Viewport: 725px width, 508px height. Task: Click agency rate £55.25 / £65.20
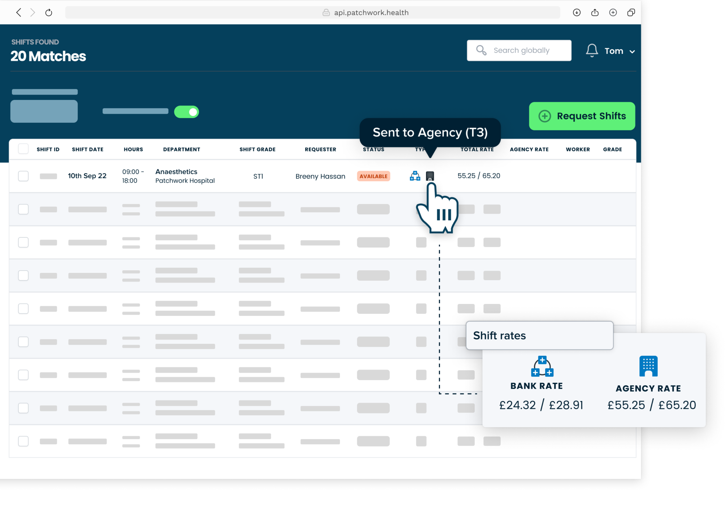[x=652, y=405]
